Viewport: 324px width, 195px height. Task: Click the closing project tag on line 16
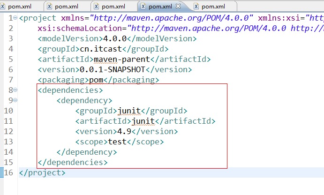point(42,172)
